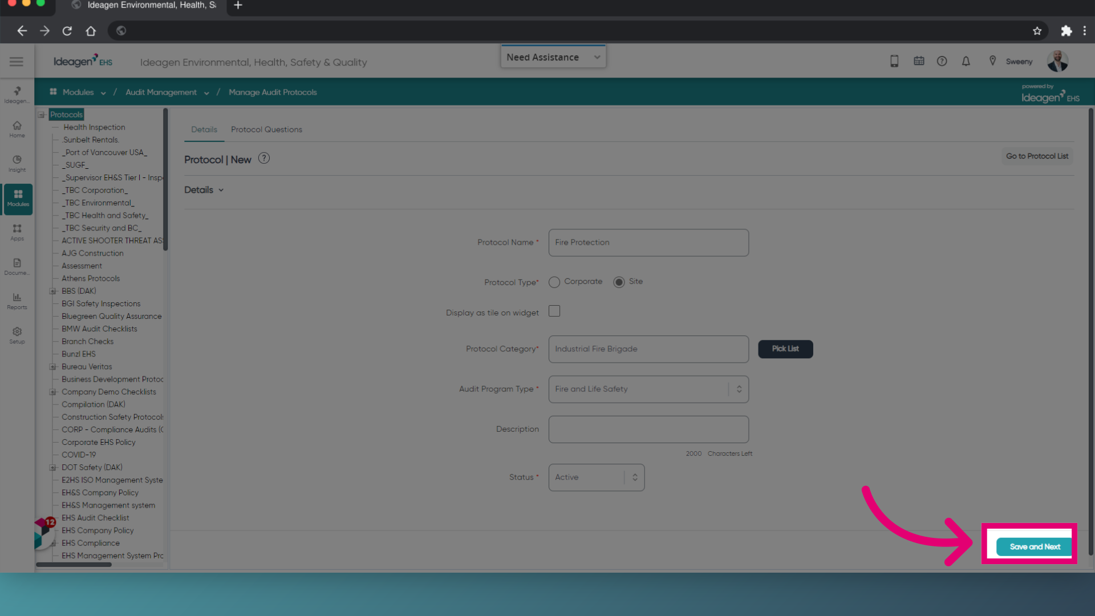The image size is (1095, 616).
Task: Select AJG Construction protocol
Action: pos(92,253)
